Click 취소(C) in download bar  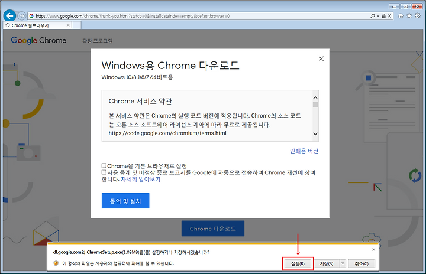(x=362, y=263)
